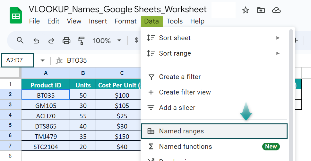The image size is (311, 161).
Task: Expand the name box dropdown arrow
Action: coord(42,60)
